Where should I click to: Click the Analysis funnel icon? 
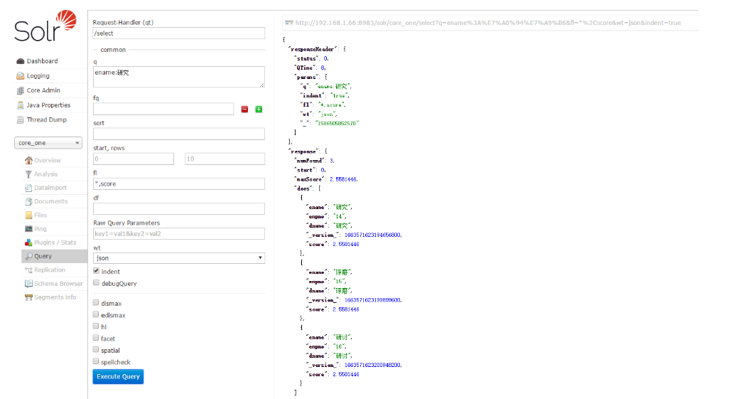(28, 174)
